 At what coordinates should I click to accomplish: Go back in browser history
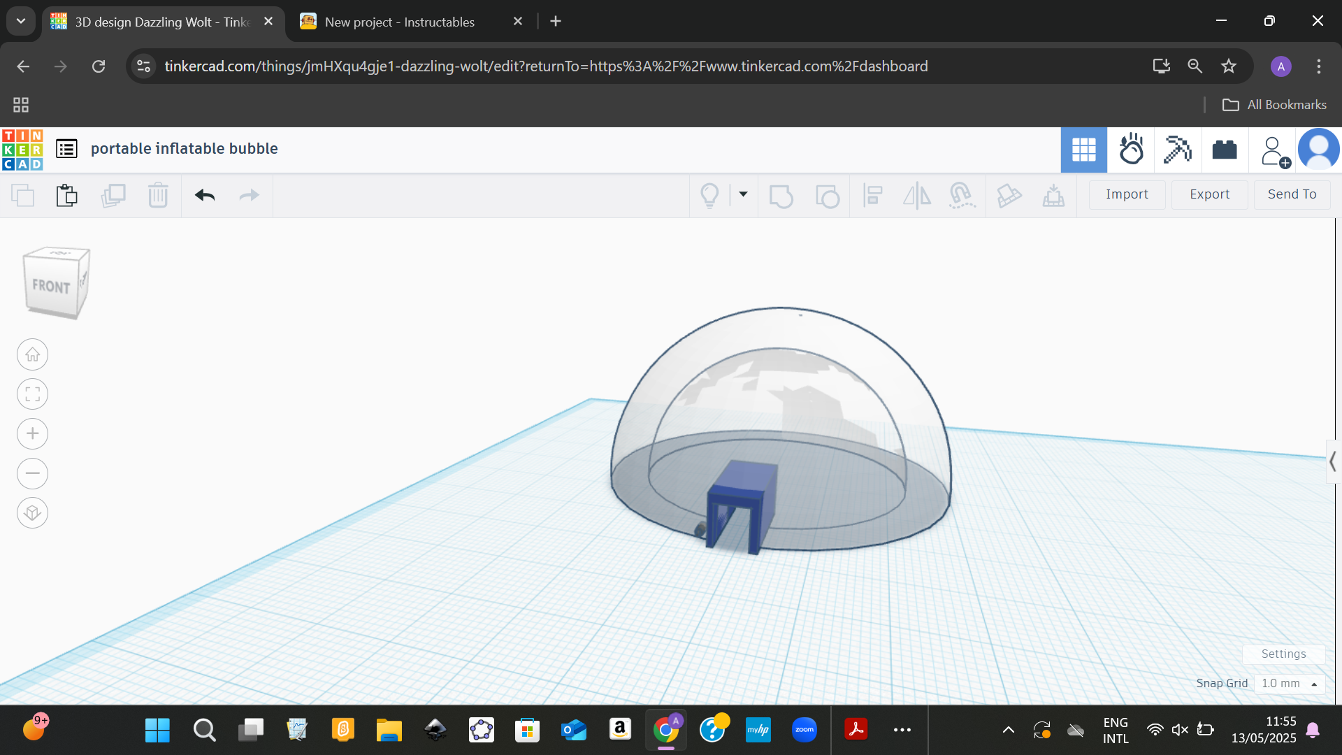tap(23, 66)
